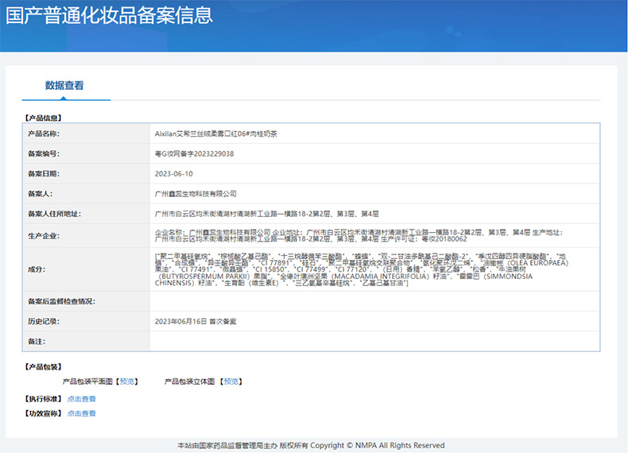Click the 备案人: row label
The image size is (628, 453).
coord(40,194)
